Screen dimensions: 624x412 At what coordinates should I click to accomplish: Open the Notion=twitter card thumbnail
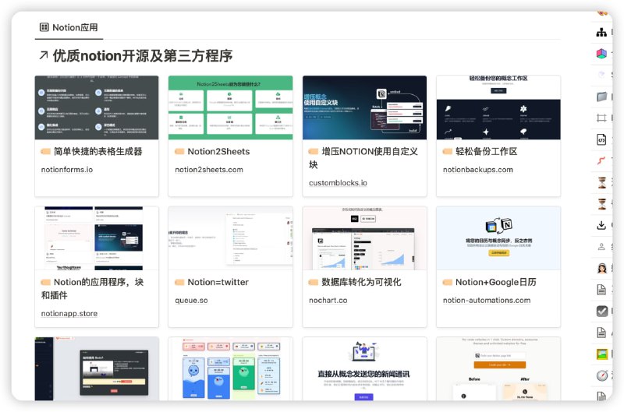(x=230, y=238)
